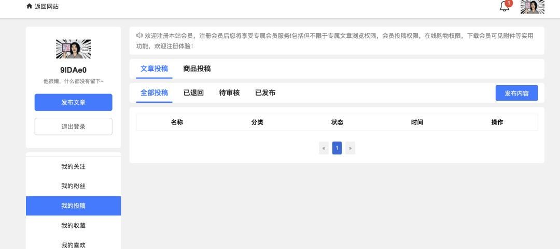The width and height of the screenshot is (560, 249).
Task: Select the 已发布 filter tab
Action: point(265,93)
